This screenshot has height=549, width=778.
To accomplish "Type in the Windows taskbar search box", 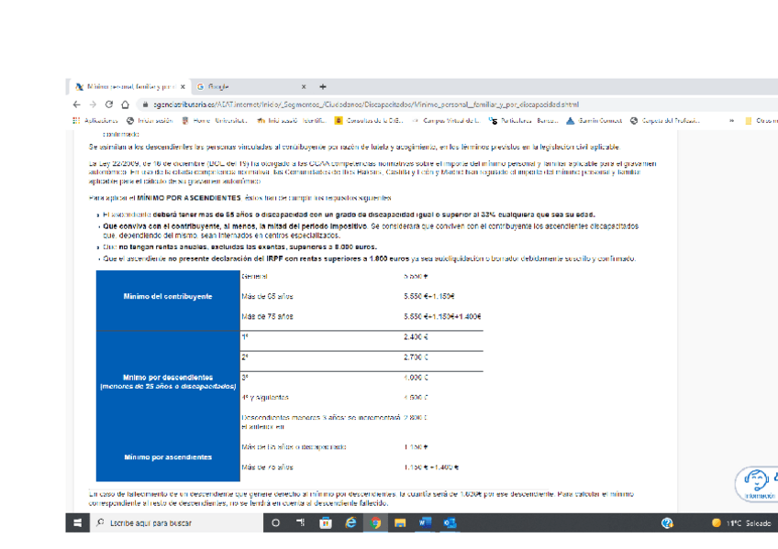I will pos(174,522).
